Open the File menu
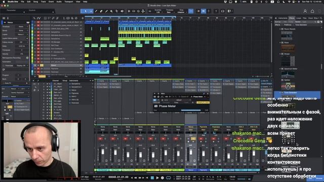 [22, 2]
